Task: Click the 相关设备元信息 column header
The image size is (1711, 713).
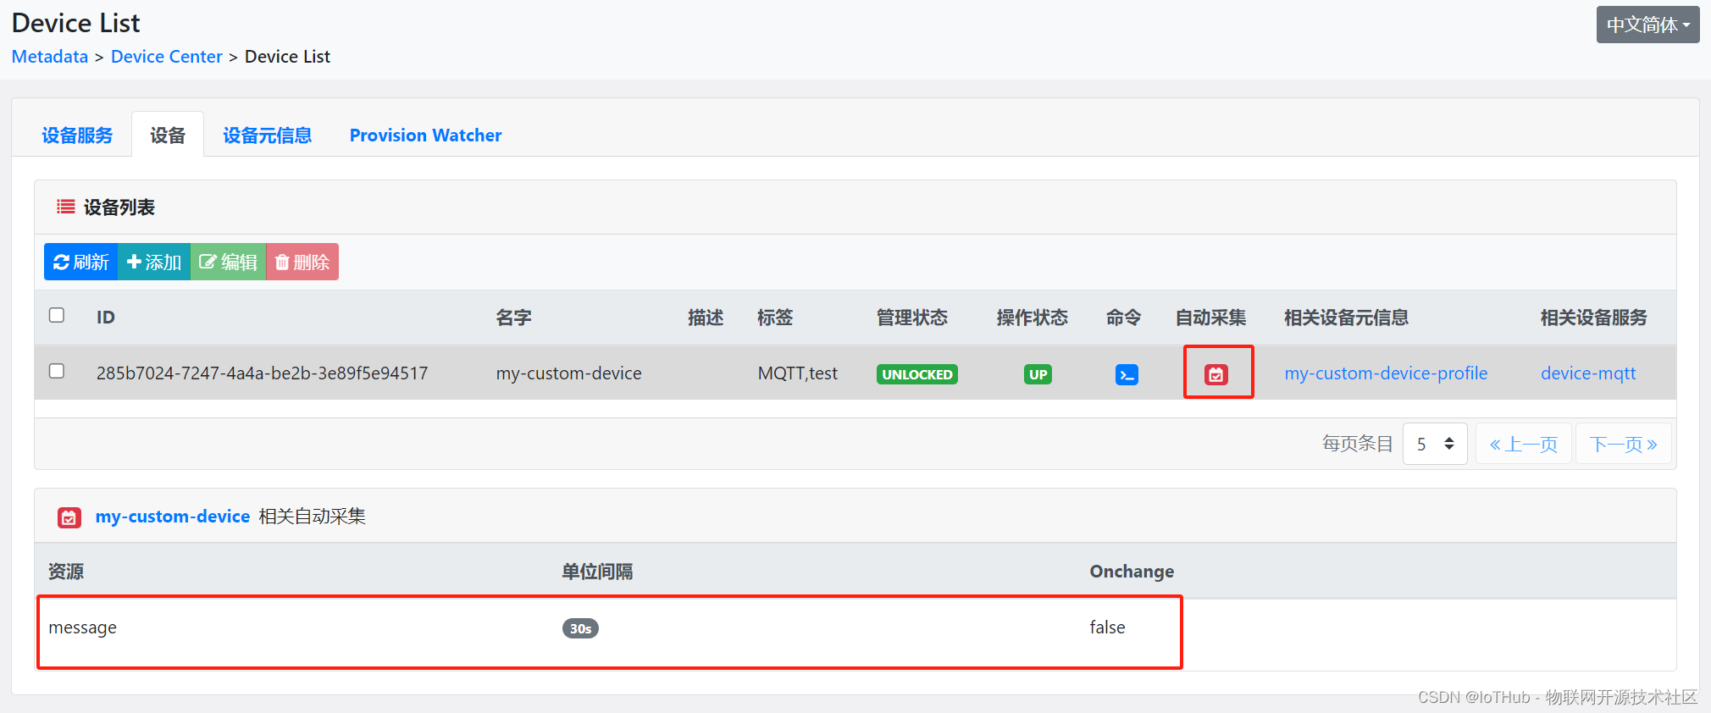Action: (x=1347, y=318)
